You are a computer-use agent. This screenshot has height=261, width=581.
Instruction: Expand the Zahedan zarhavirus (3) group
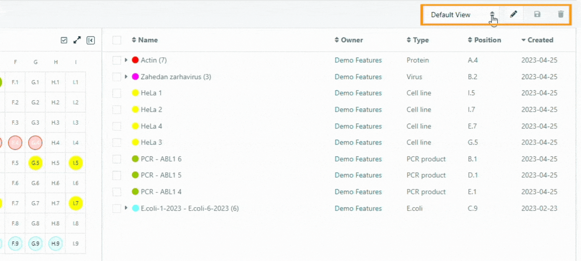126,77
